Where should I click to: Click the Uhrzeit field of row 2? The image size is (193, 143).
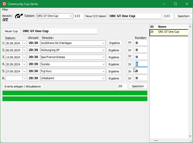[33, 50]
